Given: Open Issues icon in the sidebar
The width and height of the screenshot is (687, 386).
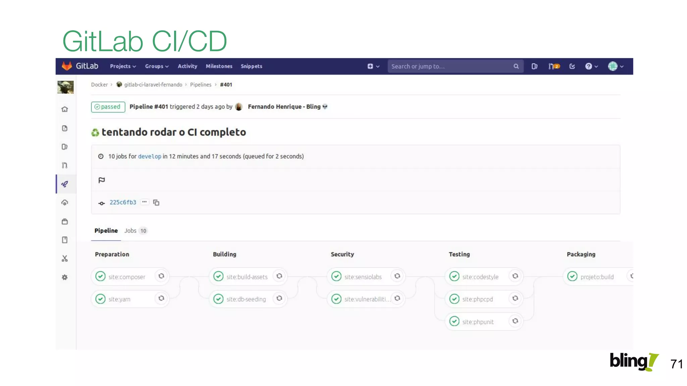Looking at the screenshot, I should point(65,147).
